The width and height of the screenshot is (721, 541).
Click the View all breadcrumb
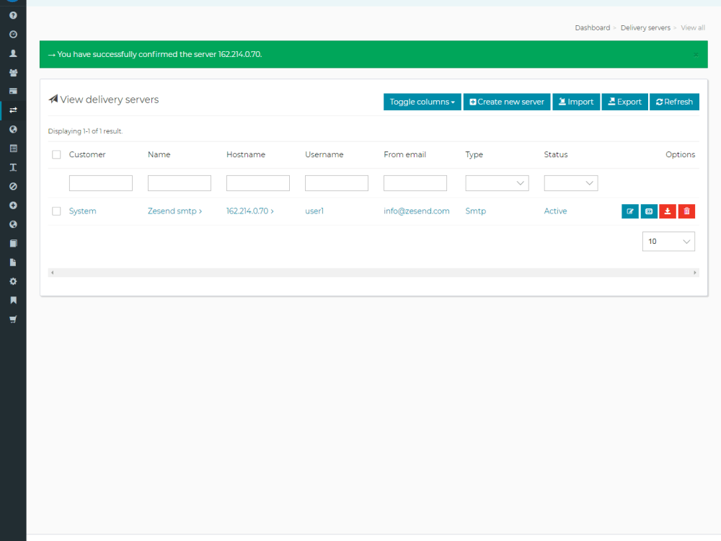692,27
